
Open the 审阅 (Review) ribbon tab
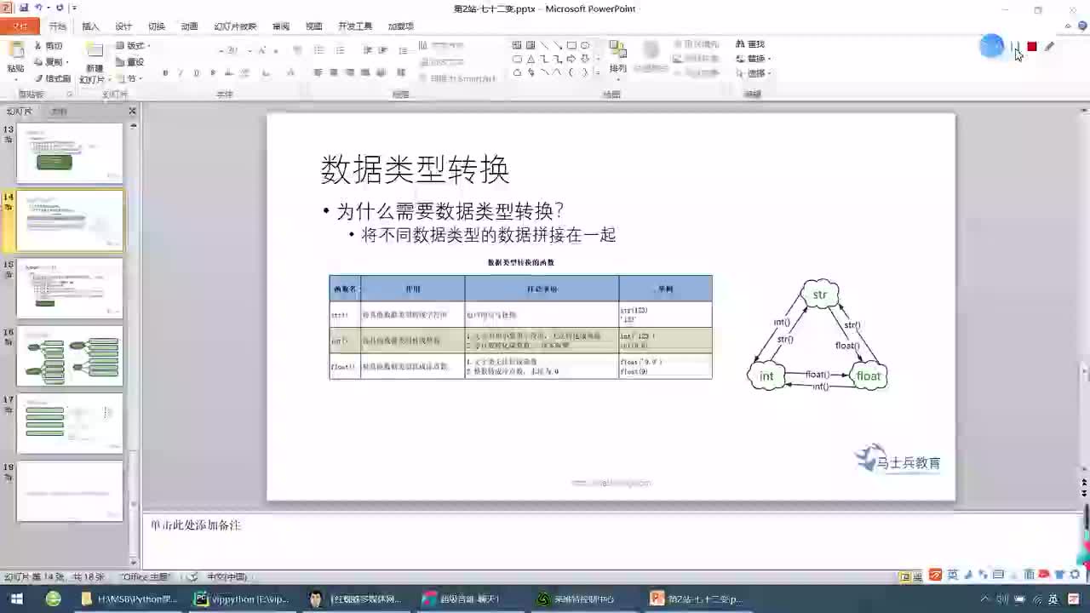[281, 26]
